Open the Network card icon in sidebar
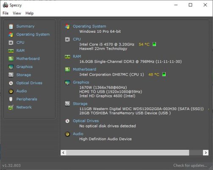 click(x=11, y=108)
